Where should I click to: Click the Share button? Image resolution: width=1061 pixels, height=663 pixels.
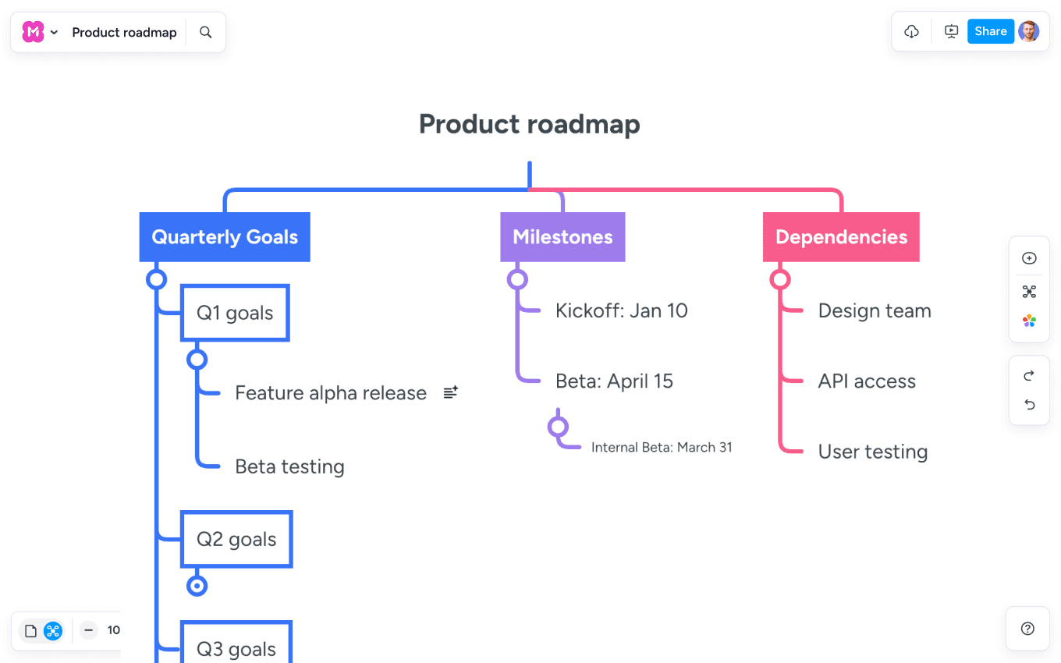tap(990, 31)
